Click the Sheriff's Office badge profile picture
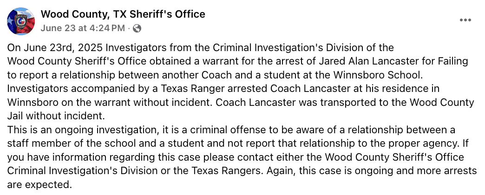 [x=21, y=21]
